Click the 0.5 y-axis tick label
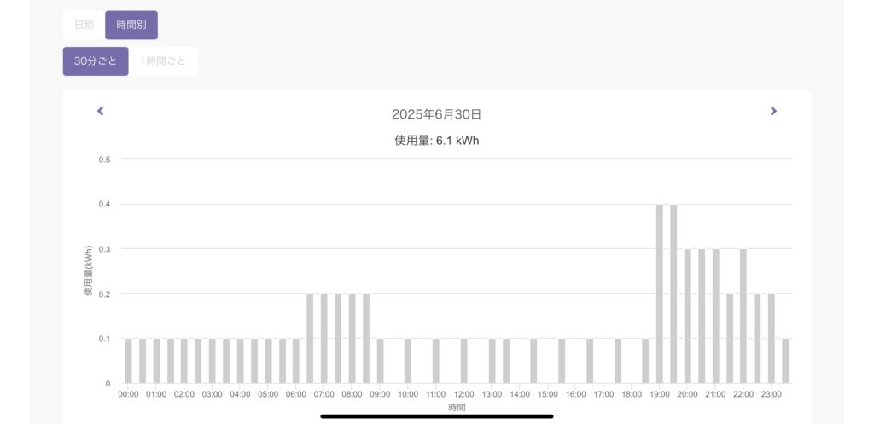The image size is (874, 424). (105, 160)
